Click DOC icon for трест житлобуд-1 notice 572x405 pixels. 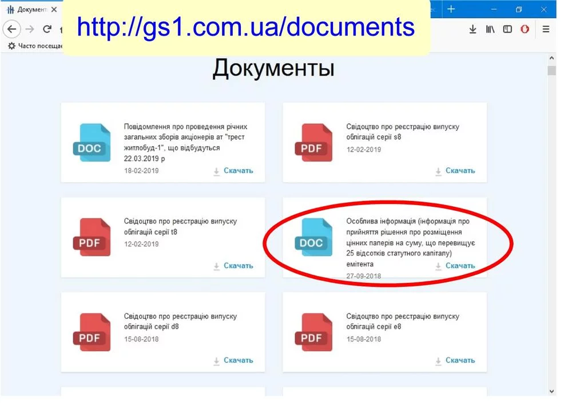tap(92, 143)
